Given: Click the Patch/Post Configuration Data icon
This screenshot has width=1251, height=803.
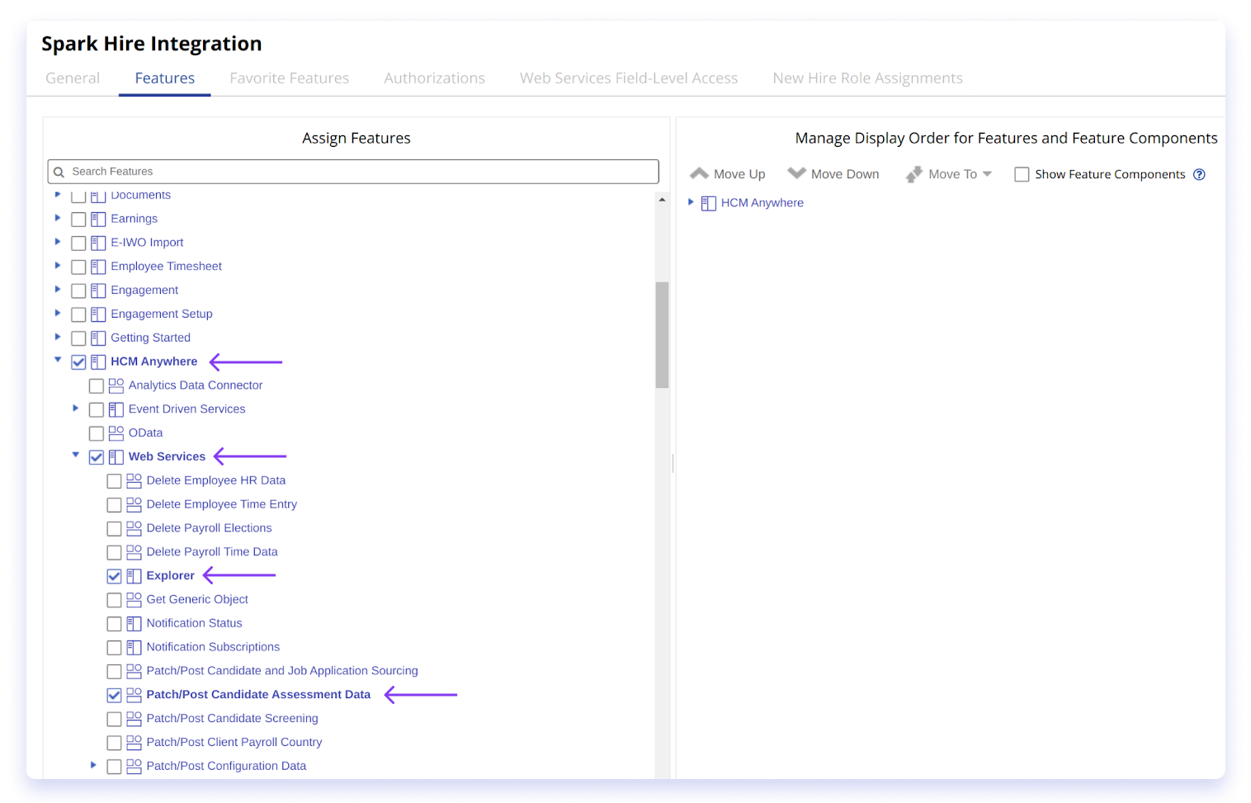Looking at the screenshot, I should (134, 767).
